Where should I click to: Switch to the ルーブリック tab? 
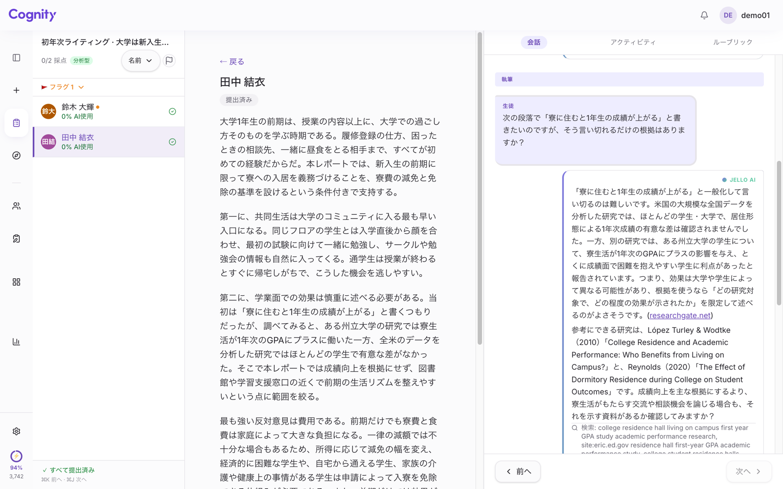(x=733, y=43)
